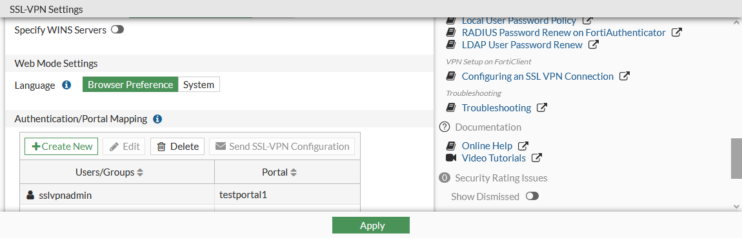This screenshot has height=238, width=742.
Task: Click the Documentation question mark icon
Action: 444,127
